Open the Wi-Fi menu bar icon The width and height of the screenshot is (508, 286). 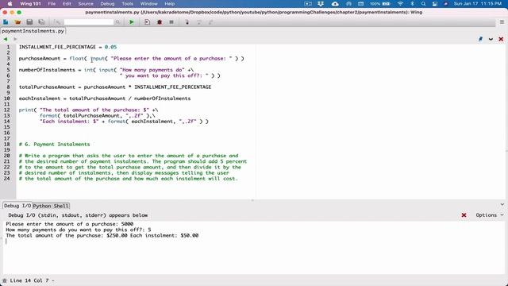[400, 3]
